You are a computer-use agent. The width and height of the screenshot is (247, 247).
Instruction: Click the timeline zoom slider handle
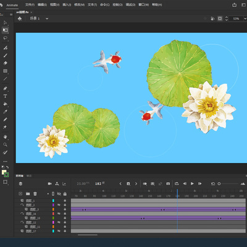pyautogui.click(x=219, y=183)
